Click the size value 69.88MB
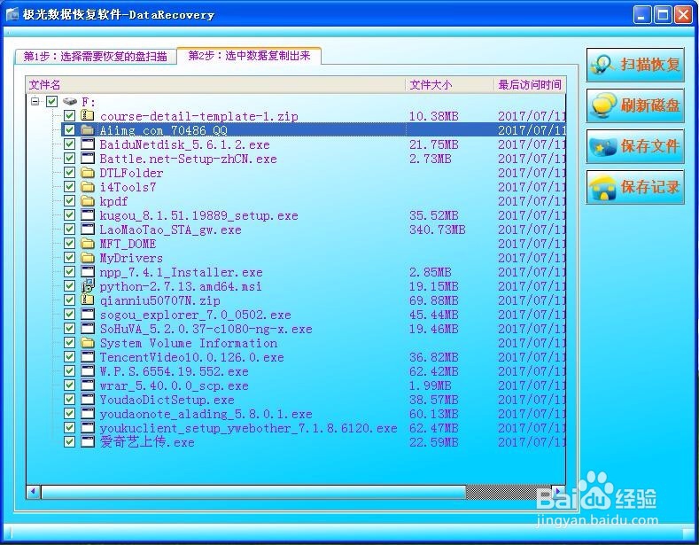 [x=433, y=300]
